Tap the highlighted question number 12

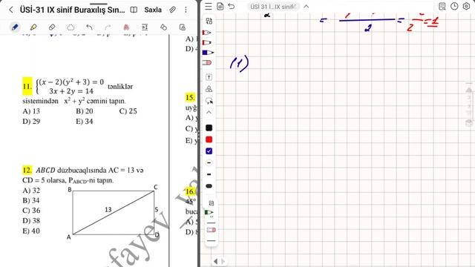27,170
